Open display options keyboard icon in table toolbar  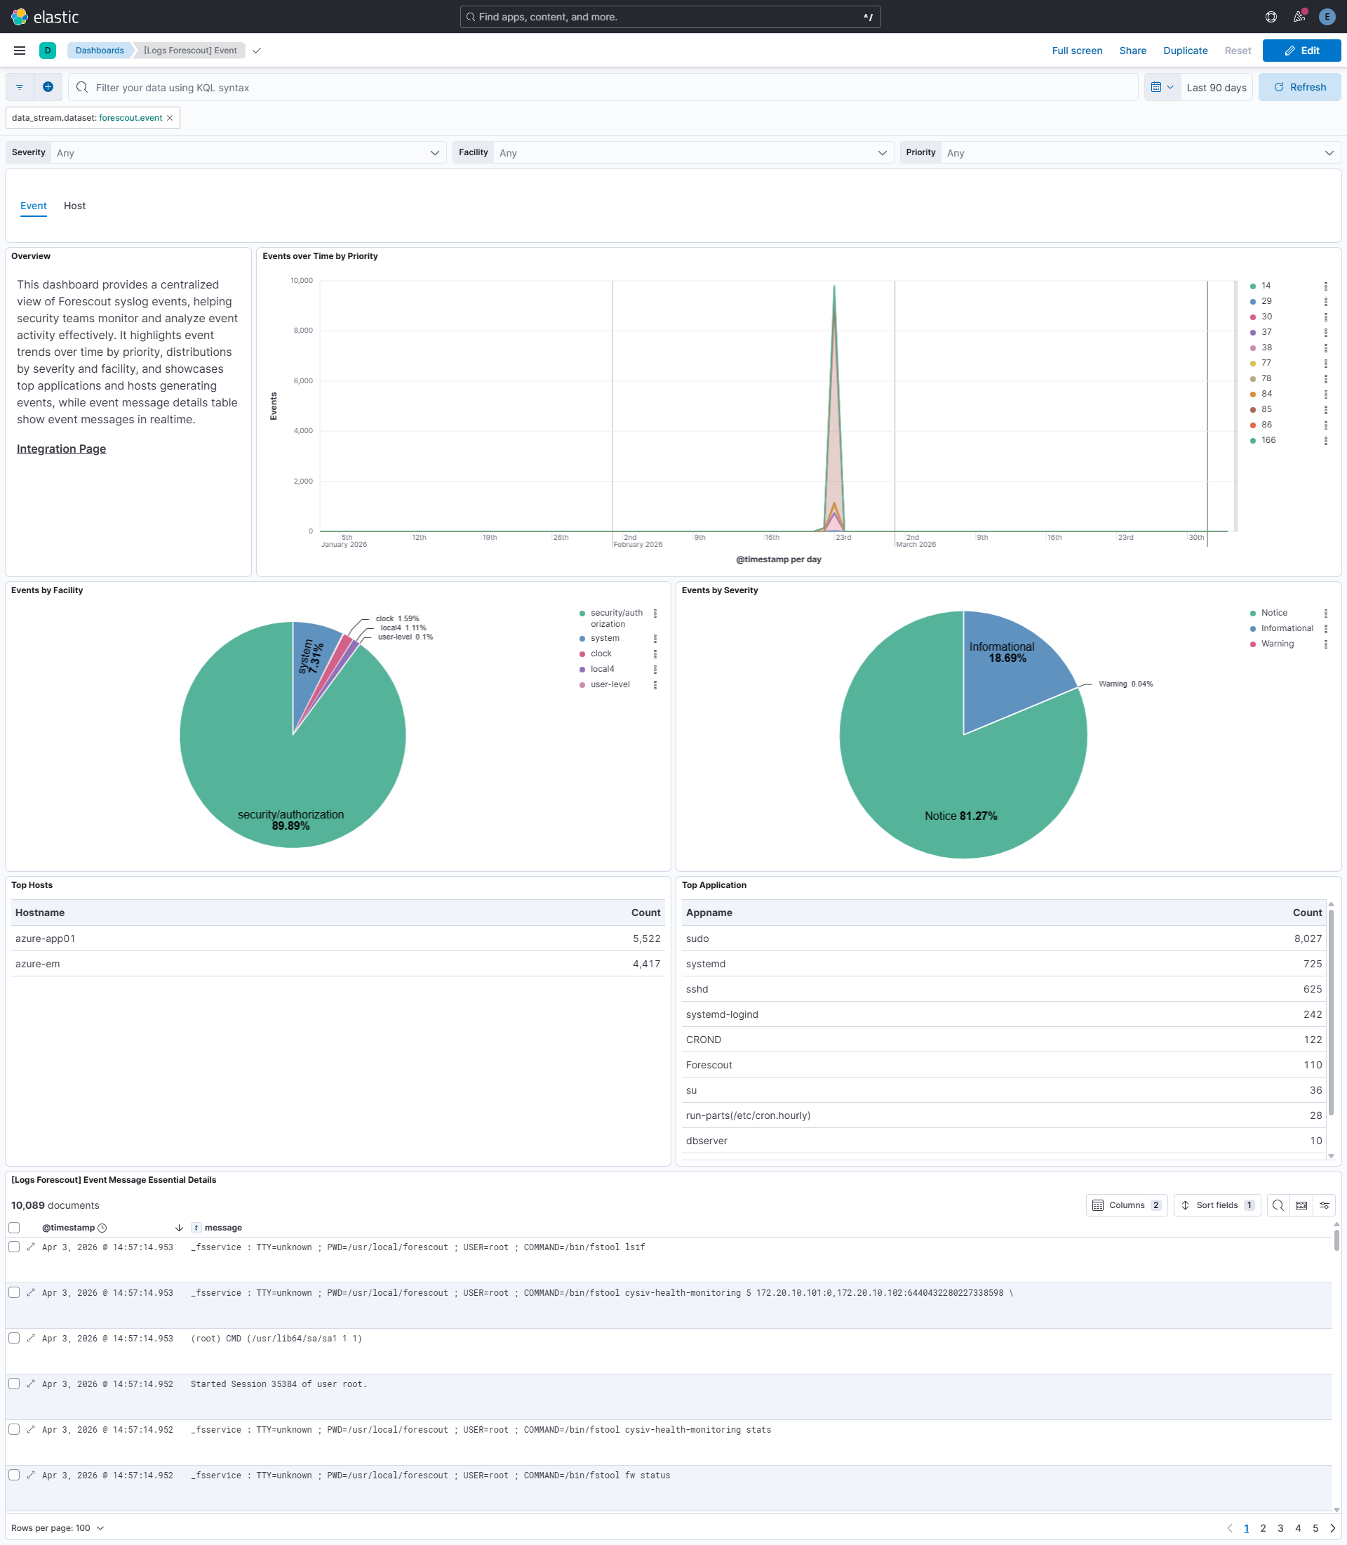[x=1301, y=1205]
